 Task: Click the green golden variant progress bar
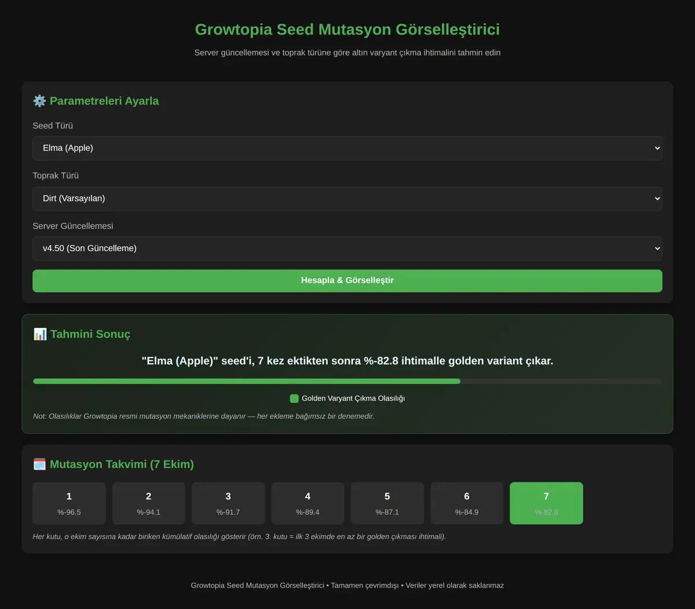pos(247,382)
